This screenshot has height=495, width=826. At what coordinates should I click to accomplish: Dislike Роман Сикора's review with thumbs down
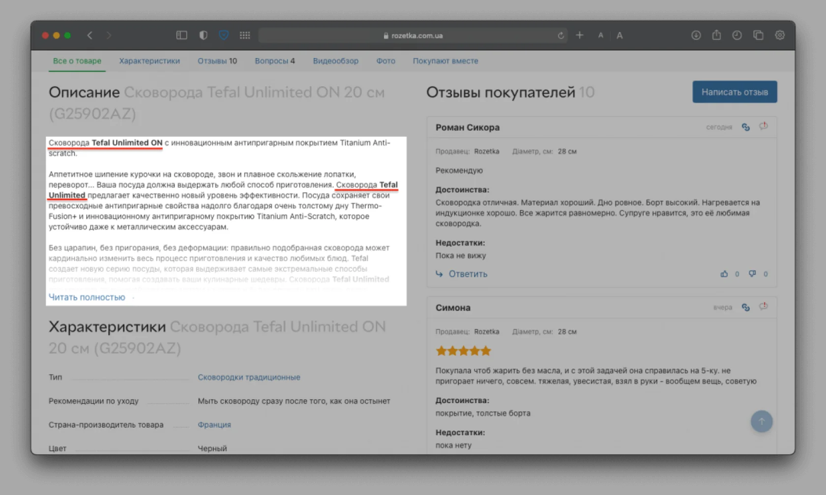coord(752,274)
